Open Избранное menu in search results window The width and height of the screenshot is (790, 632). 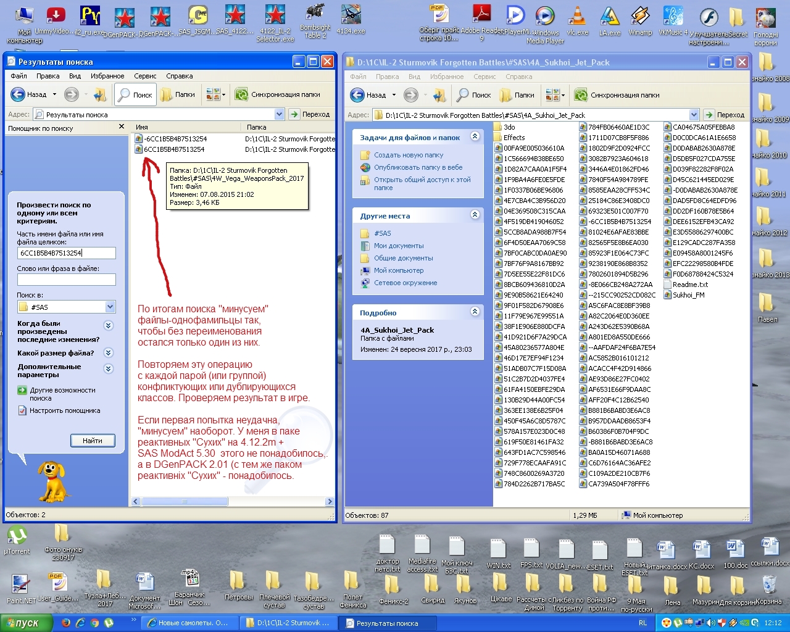[x=107, y=76]
